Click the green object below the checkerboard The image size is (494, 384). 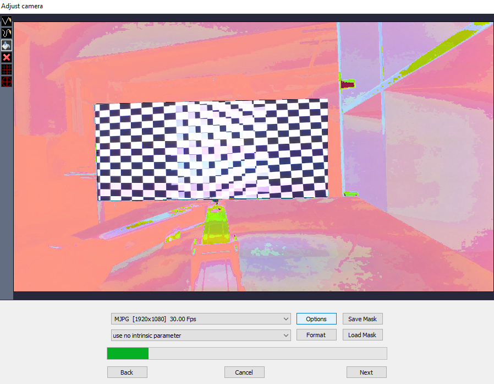click(x=216, y=225)
